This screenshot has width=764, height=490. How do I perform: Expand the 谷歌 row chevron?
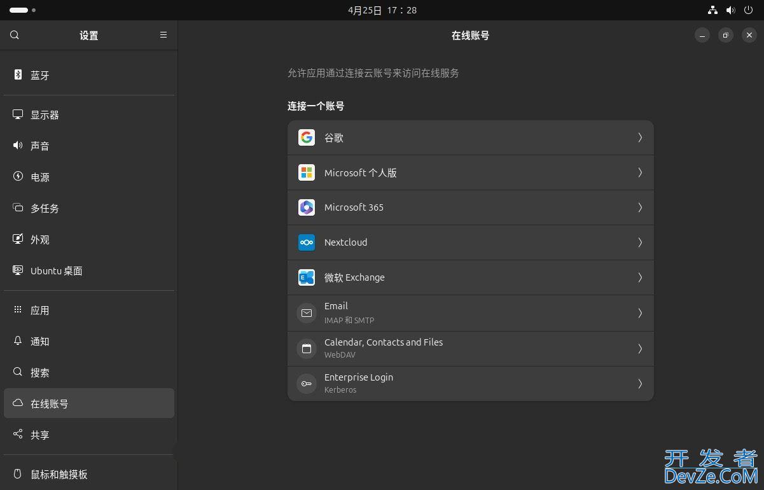coord(640,137)
